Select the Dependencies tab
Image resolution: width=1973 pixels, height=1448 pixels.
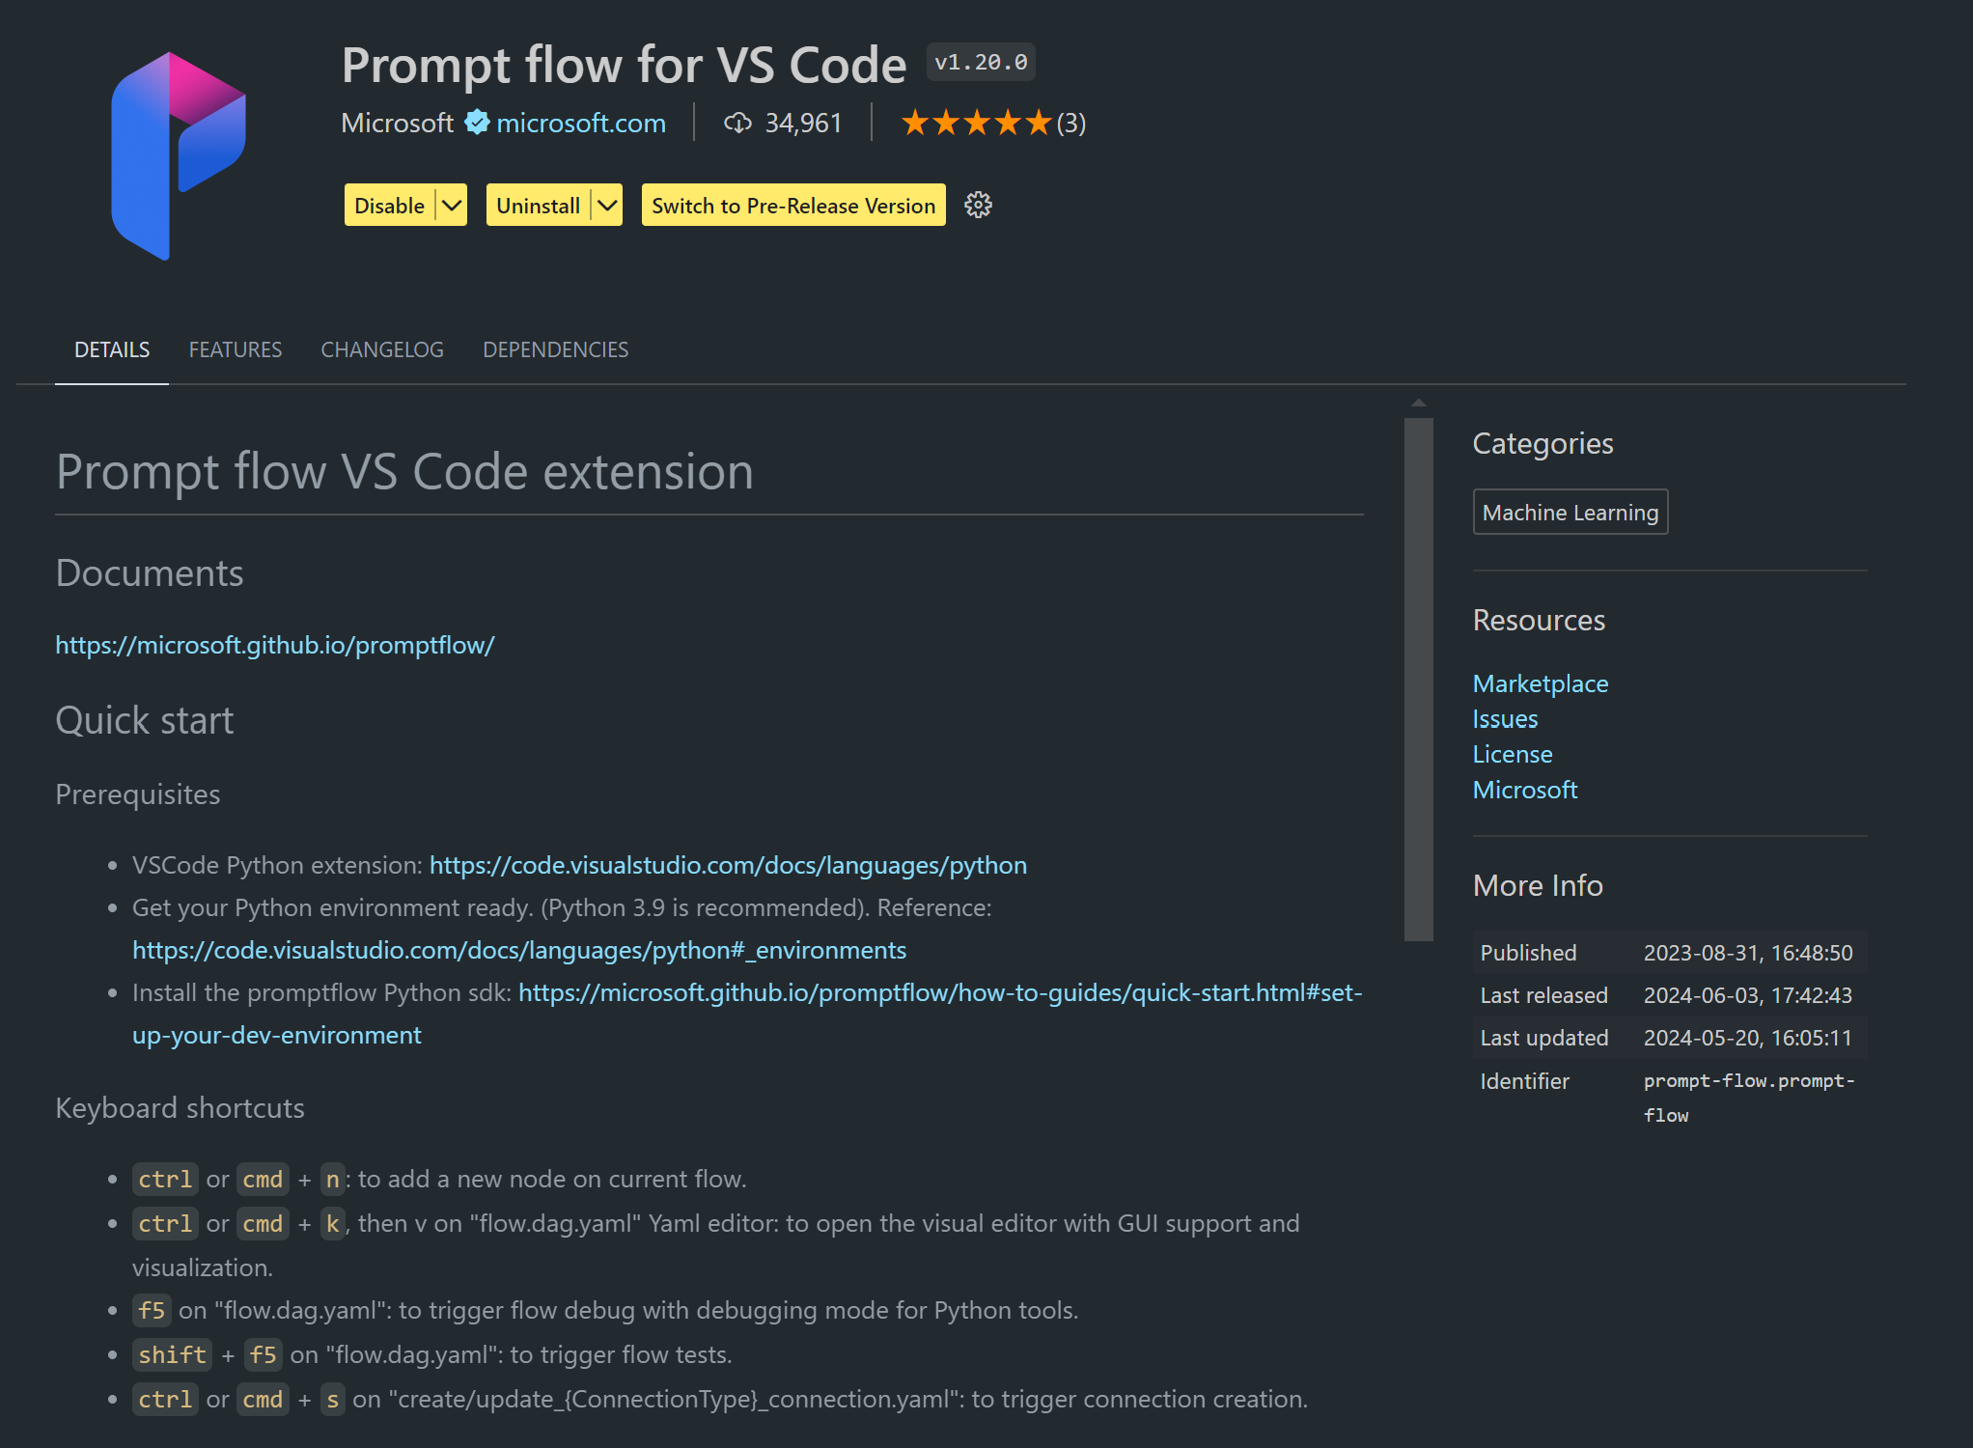(555, 349)
